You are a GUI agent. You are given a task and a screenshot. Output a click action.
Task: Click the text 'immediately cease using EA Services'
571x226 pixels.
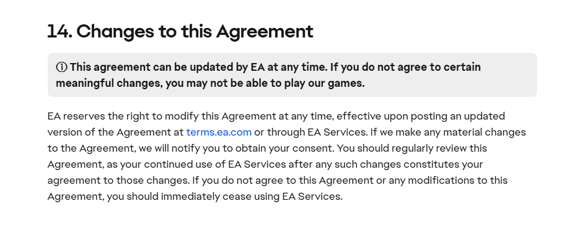pyautogui.click(x=251, y=196)
